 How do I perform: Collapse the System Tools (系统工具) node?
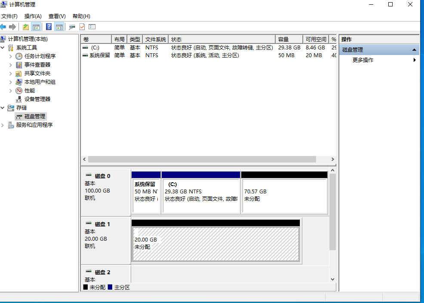(x=3, y=48)
